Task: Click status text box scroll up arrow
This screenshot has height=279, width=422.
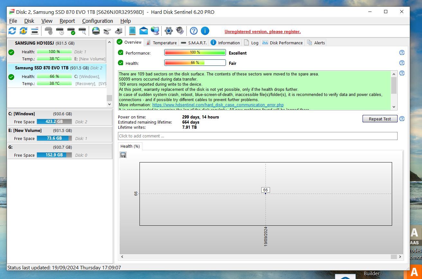Action: click(x=394, y=74)
